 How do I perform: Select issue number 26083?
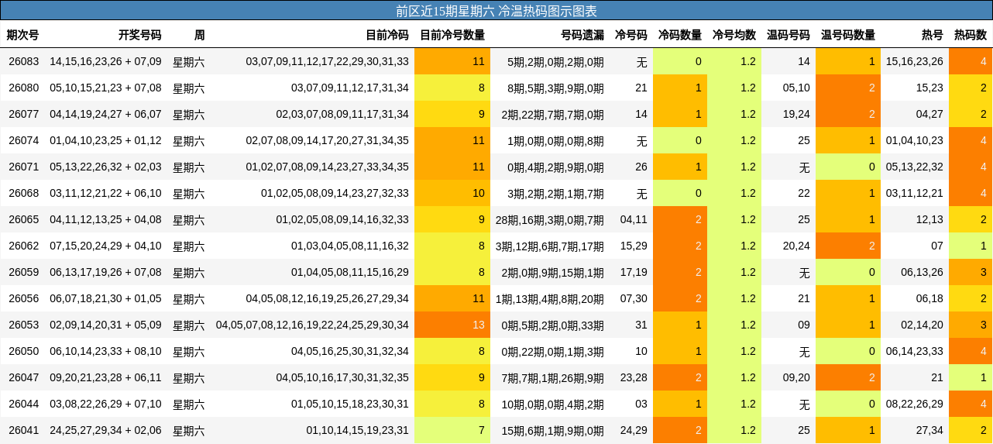coord(24,61)
